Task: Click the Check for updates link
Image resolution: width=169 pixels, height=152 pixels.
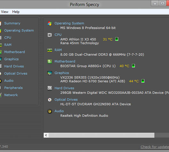Action: coord(155,147)
